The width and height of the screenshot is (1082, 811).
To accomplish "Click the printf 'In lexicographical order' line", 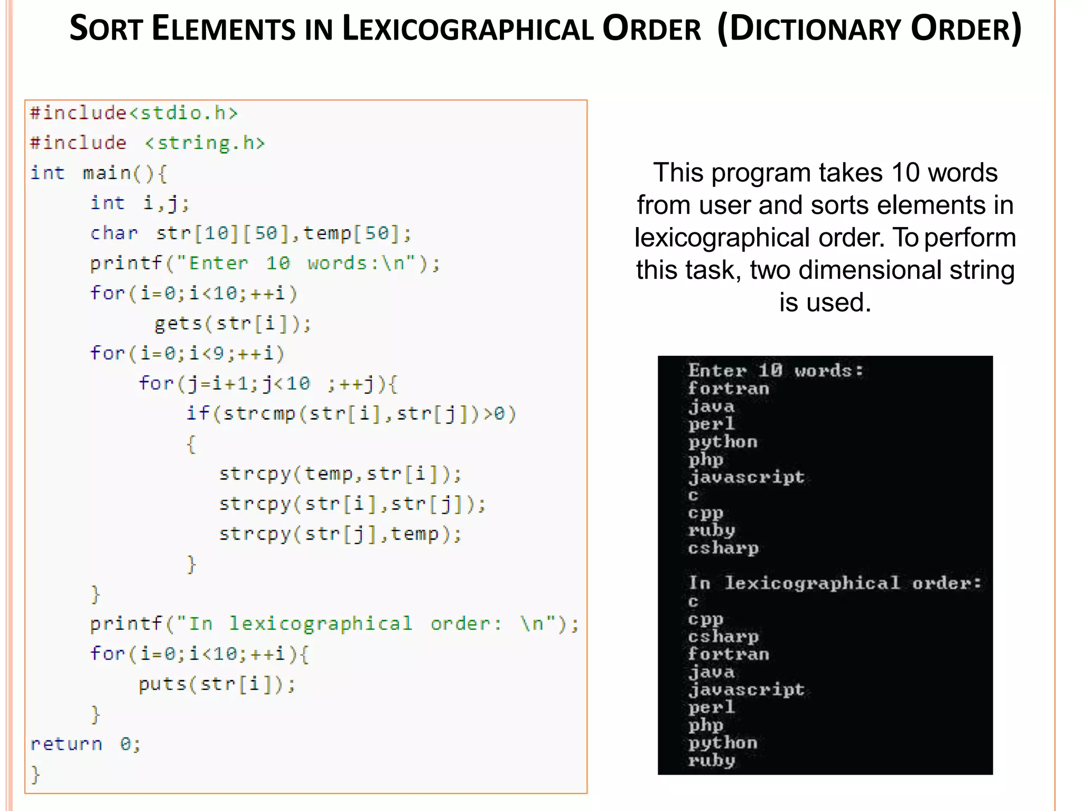I will coord(335,624).
